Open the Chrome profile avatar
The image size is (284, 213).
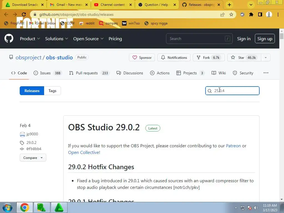pyautogui.click(x=269, y=14)
